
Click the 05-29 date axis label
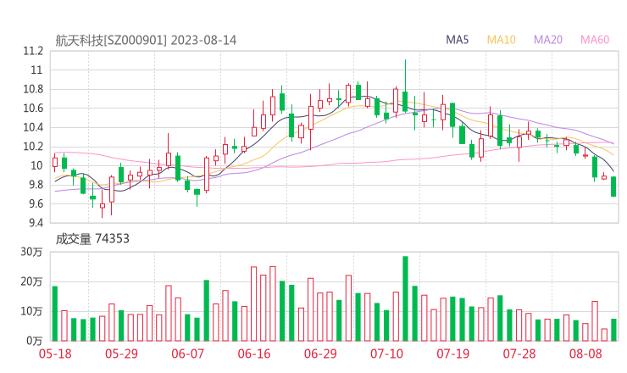tap(121, 354)
